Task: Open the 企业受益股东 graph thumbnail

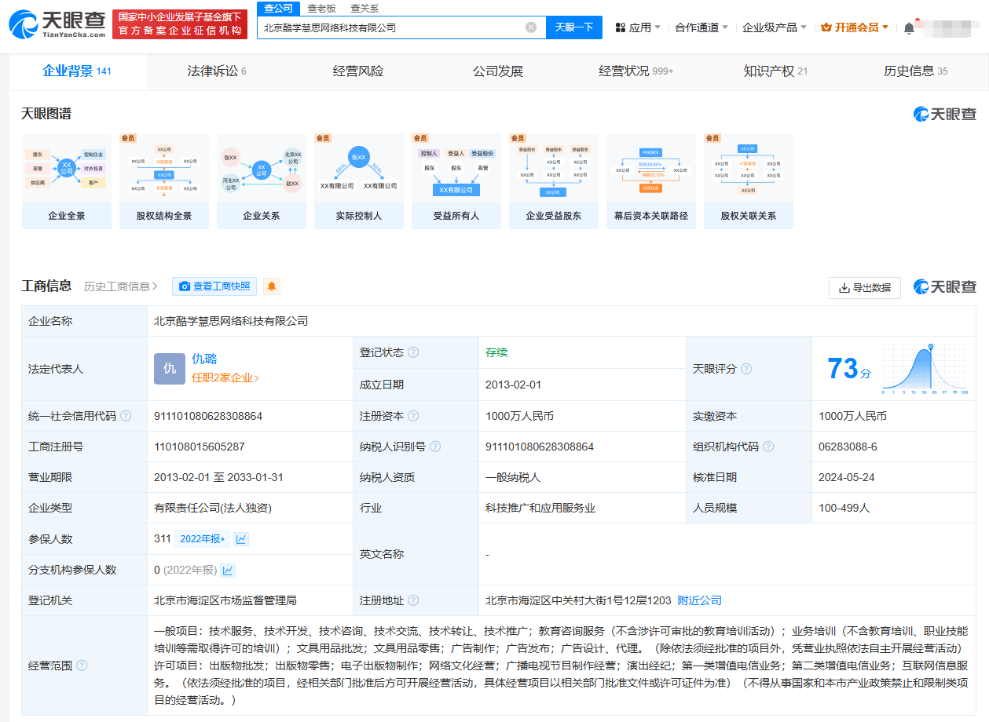Action: click(554, 181)
